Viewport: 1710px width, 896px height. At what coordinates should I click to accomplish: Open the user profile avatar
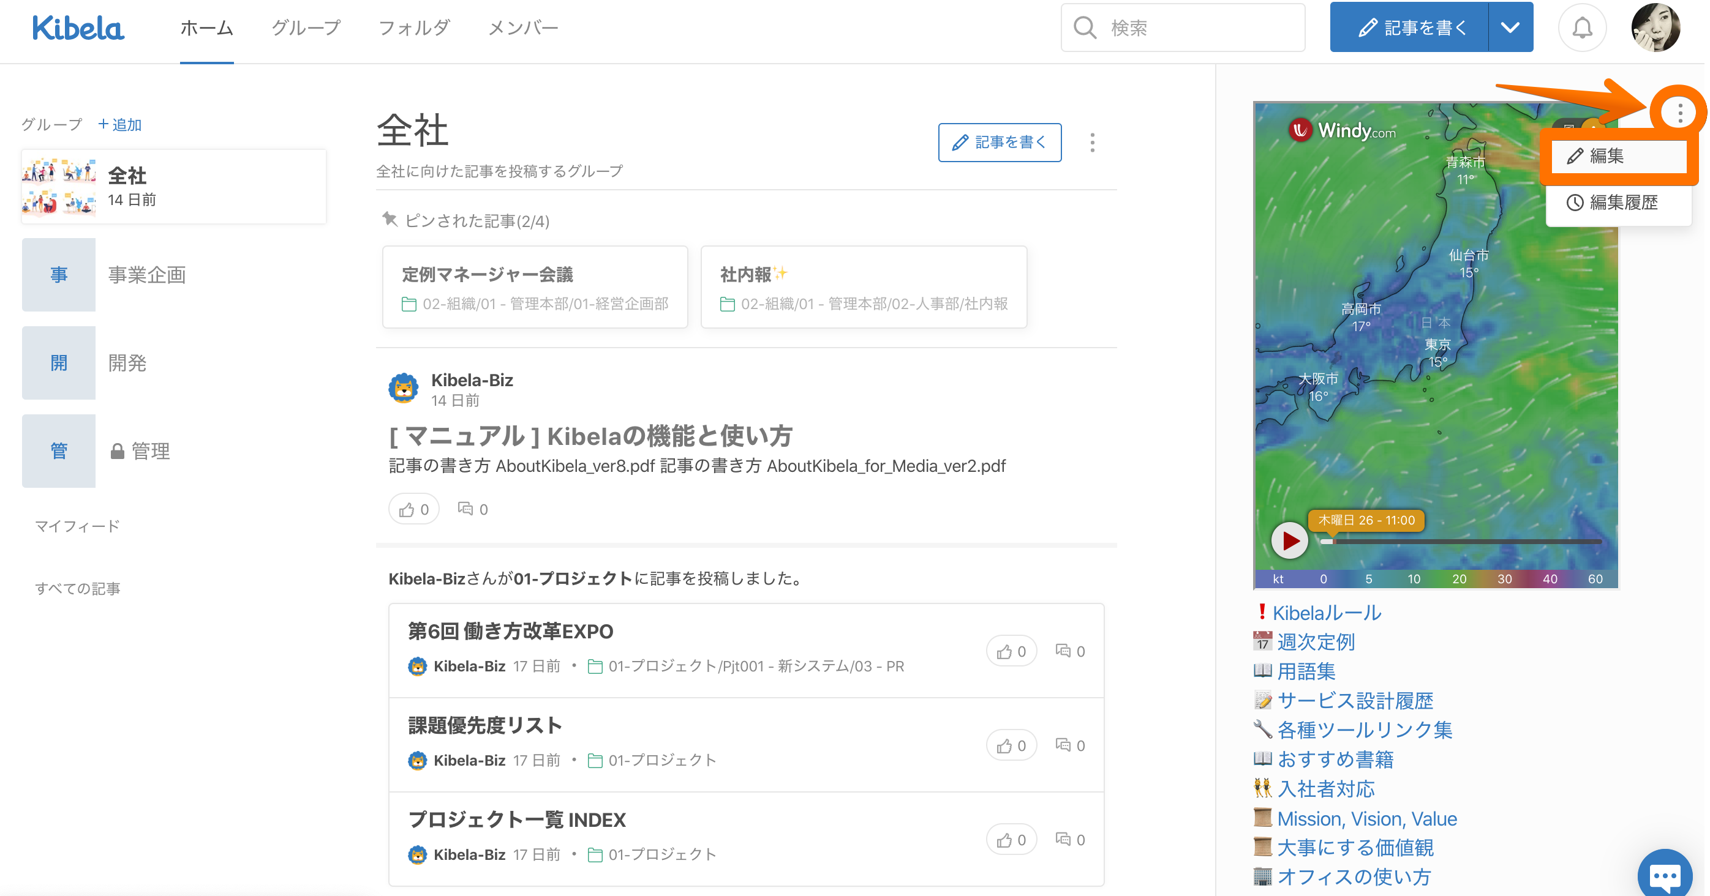[x=1655, y=28]
